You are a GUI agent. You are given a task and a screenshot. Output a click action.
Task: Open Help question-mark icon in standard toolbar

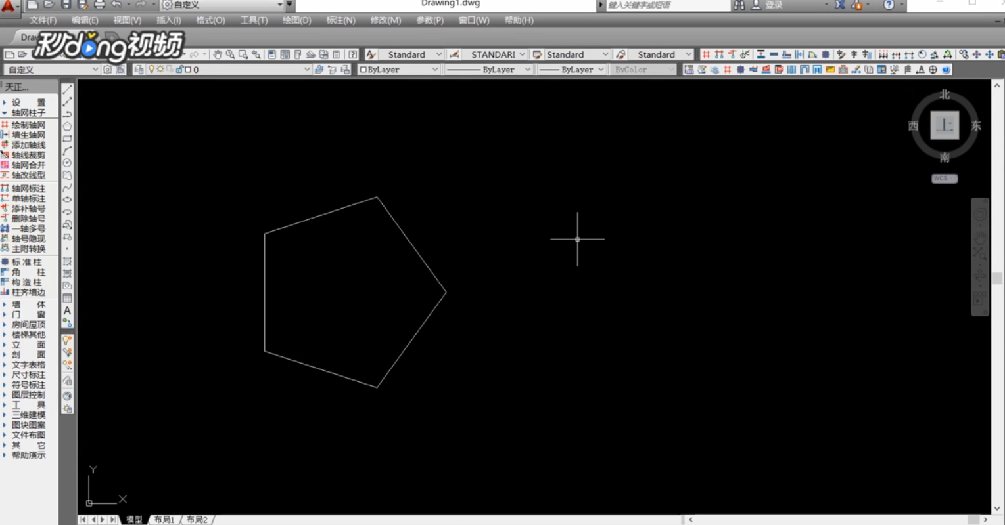coord(353,54)
